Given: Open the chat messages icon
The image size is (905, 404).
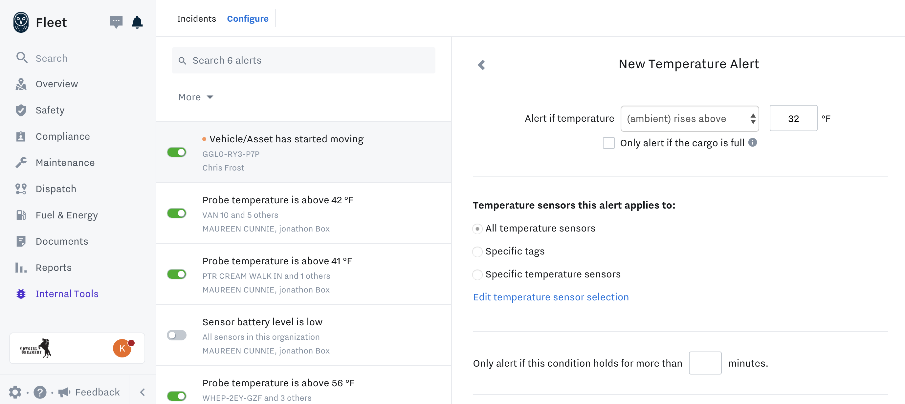Looking at the screenshot, I should (x=116, y=22).
